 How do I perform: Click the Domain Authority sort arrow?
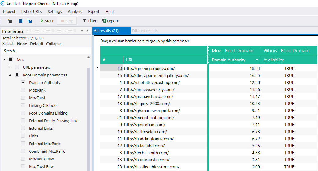point(257,60)
